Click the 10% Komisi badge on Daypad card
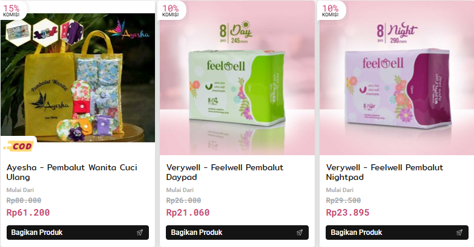474x247 pixels. (x=171, y=10)
